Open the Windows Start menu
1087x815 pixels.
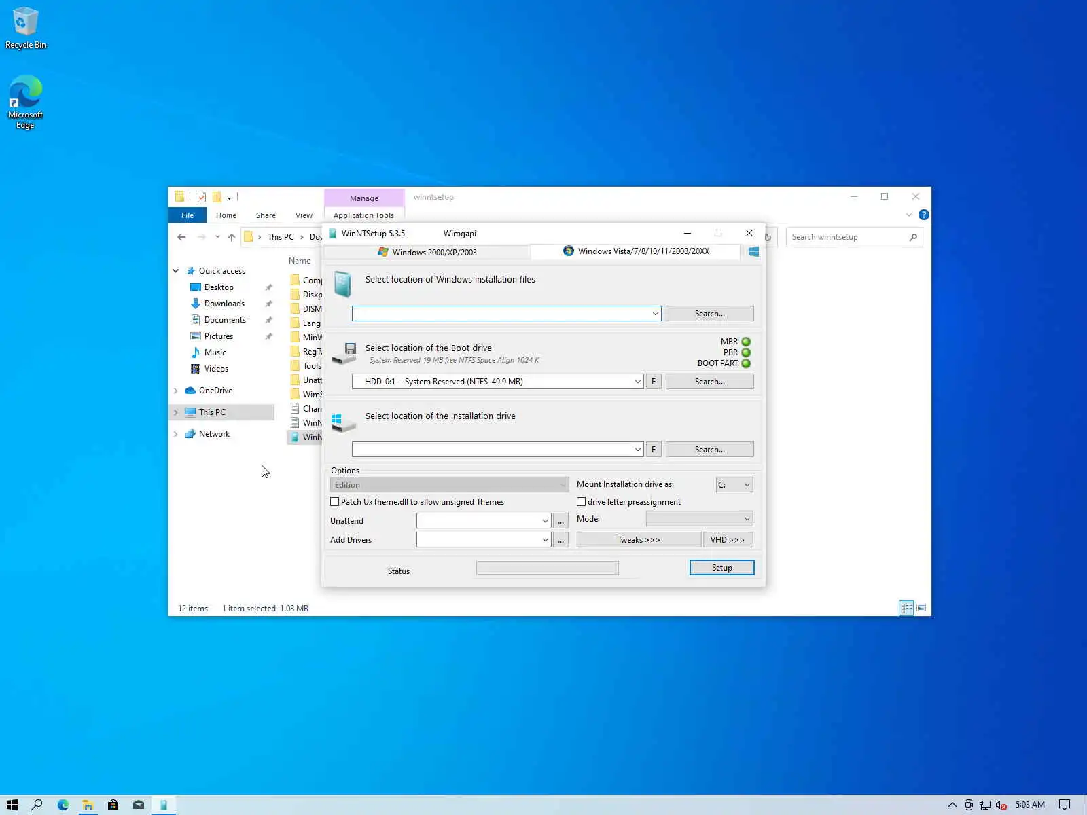[x=12, y=805]
